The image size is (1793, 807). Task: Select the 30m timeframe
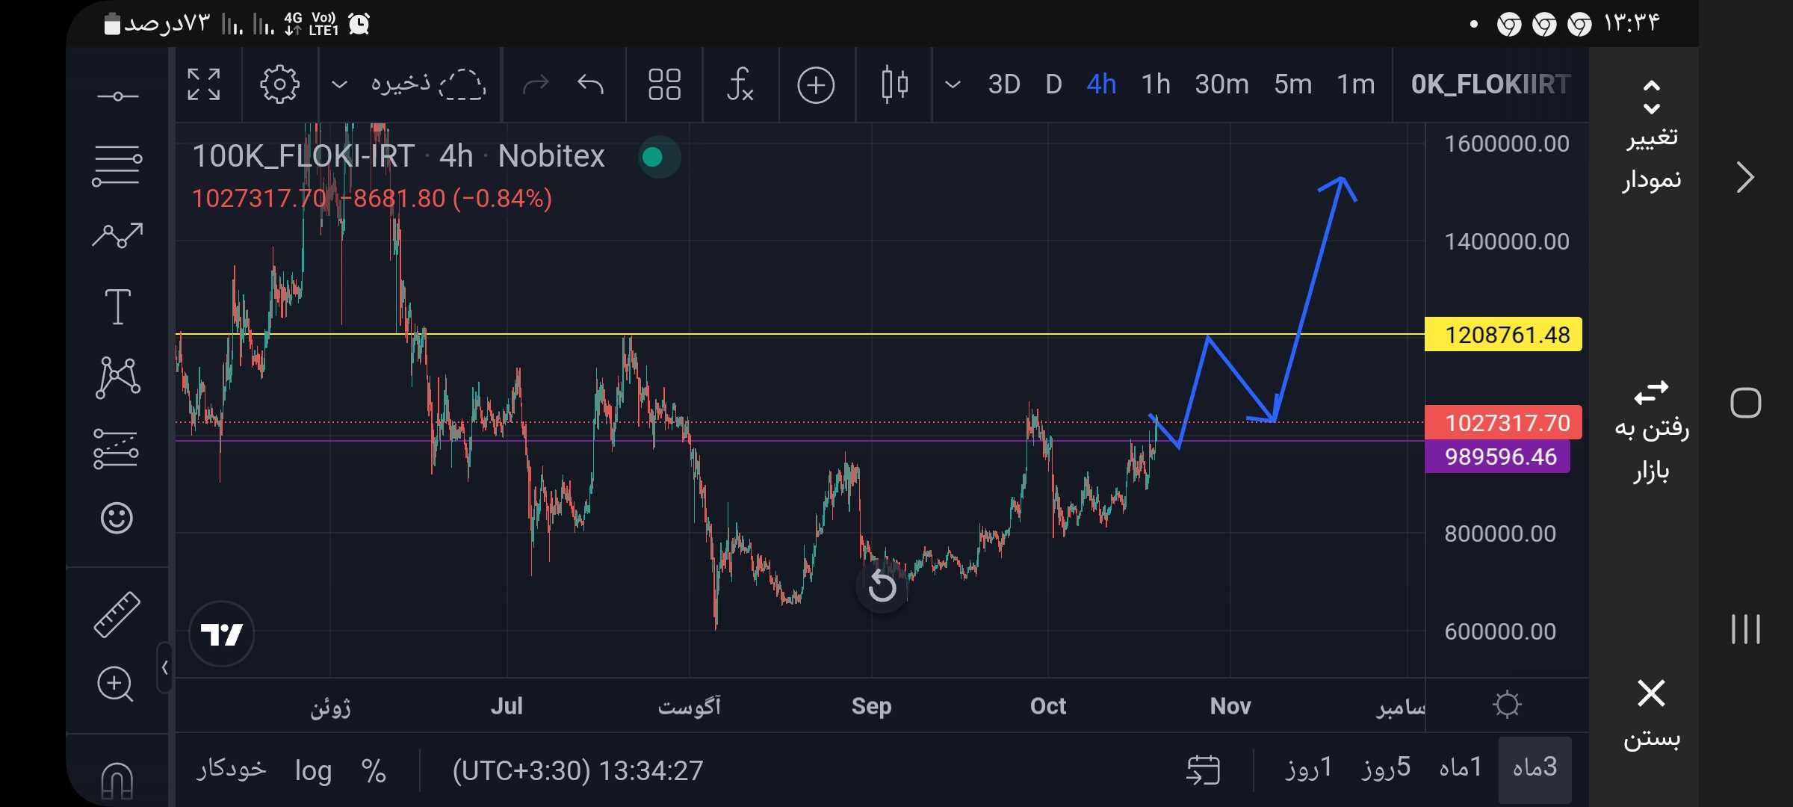click(x=1221, y=84)
